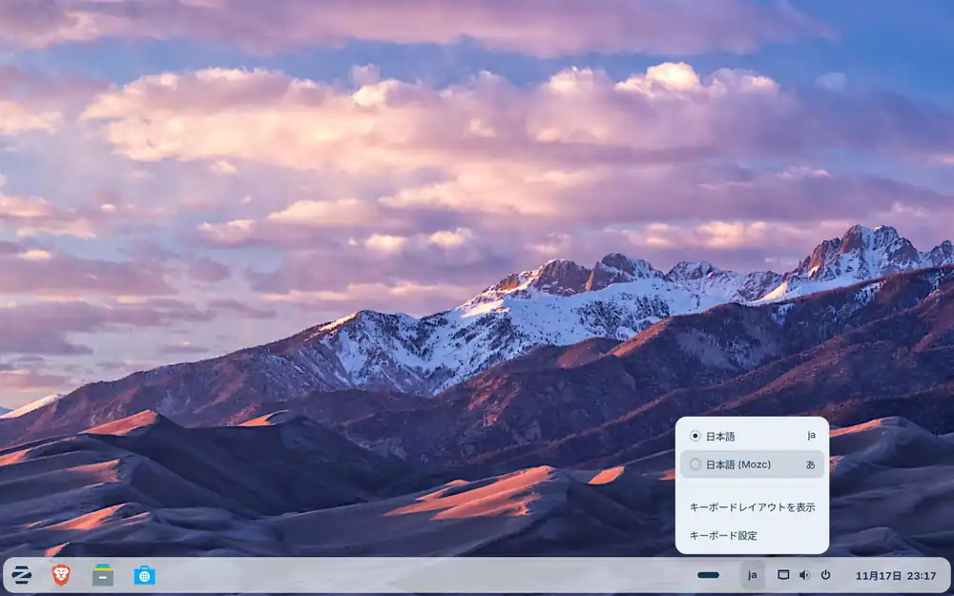Open the Files manager from taskbar
954x596 pixels.
click(x=103, y=575)
